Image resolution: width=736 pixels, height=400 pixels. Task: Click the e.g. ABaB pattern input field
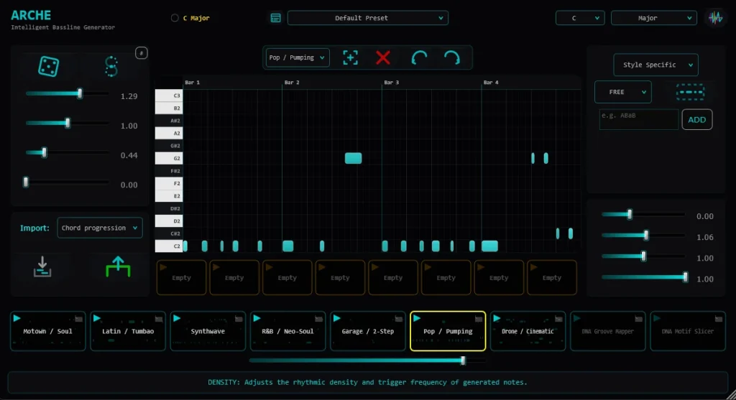[x=639, y=119]
